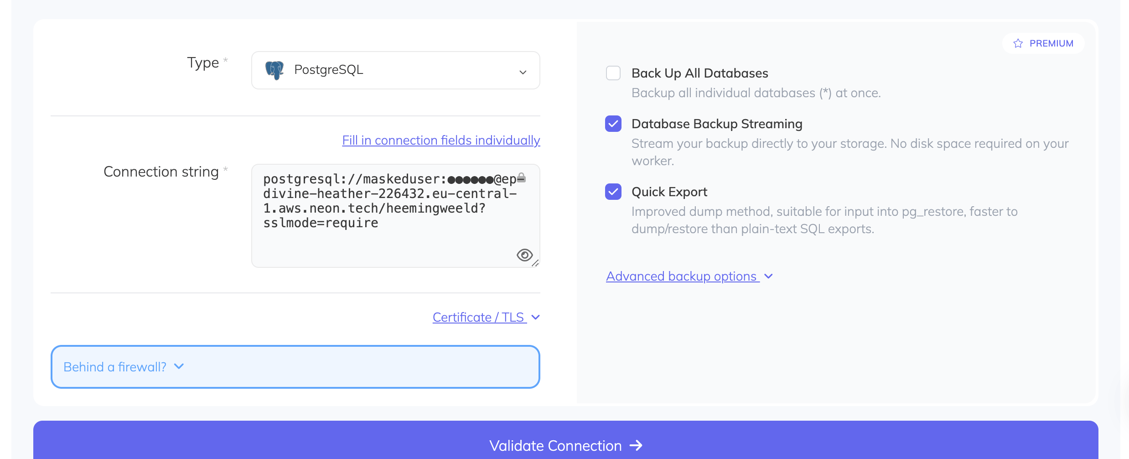1129x459 pixels.
Task: Open the database Type dropdown
Action: click(x=395, y=70)
